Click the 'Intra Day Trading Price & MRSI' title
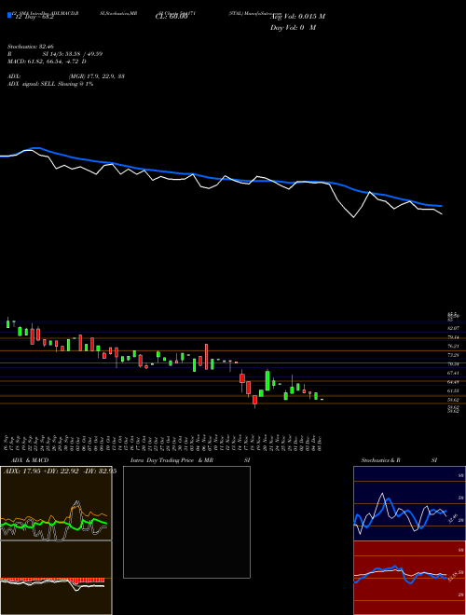 click(190, 460)
